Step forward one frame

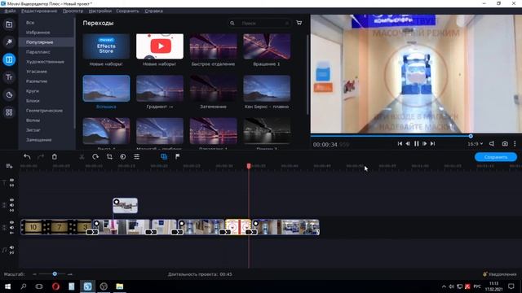pos(424,143)
